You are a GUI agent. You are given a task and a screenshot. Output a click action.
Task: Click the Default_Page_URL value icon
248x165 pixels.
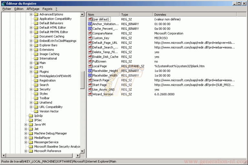click(90, 43)
